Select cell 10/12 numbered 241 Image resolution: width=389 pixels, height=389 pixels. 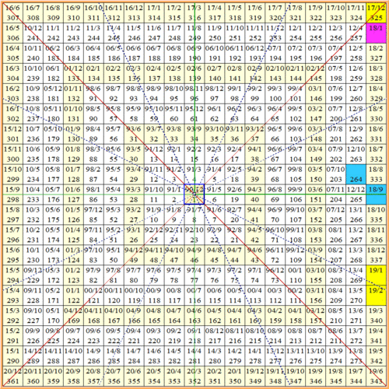coord(33,33)
